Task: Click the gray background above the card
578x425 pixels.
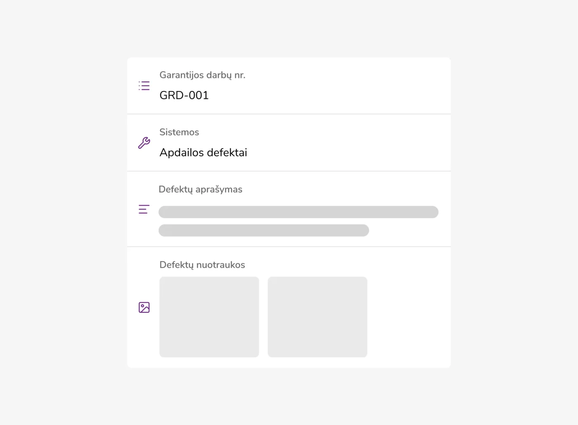Action: (289, 29)
